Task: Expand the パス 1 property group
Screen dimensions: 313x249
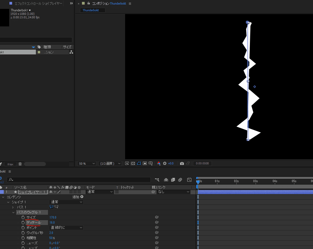Action: [x=13, y=207]
